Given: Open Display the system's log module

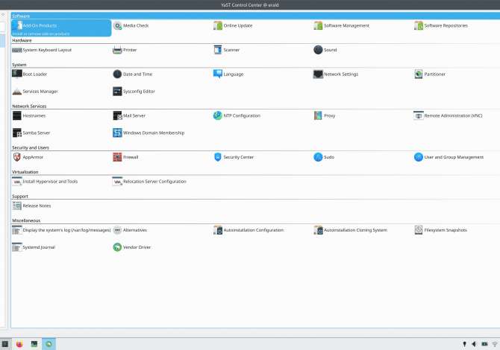Looking at the screenshot, I should 61,230.
